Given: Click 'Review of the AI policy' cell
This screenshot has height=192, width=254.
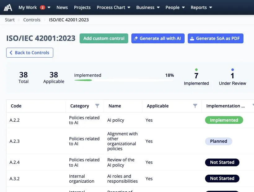Looking at the screenshot, I should pos(121,162).
